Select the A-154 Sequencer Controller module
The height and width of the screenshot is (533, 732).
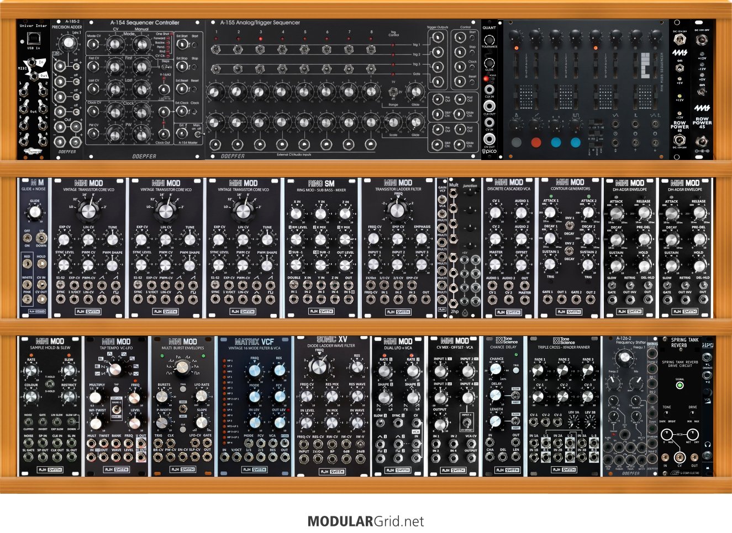(x=144, y=90)
